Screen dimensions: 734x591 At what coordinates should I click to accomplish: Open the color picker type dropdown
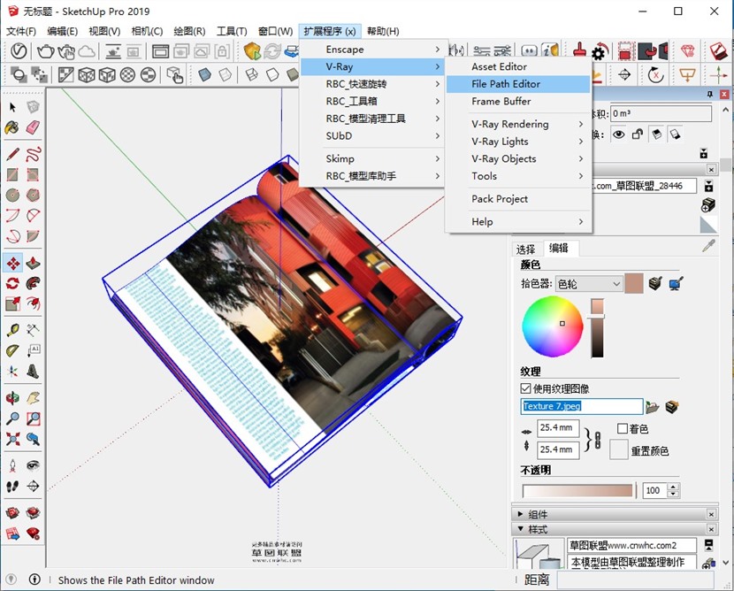click(x=589, y=284)
